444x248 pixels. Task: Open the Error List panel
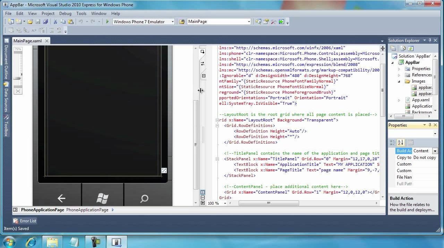pyautogui.click(x=25, y=221)
